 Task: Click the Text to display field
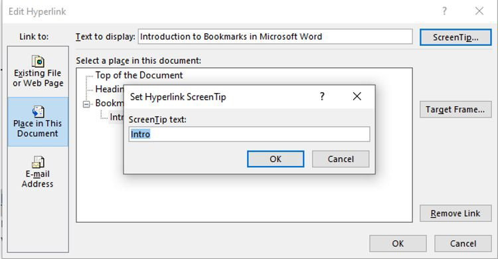point(276,37)
